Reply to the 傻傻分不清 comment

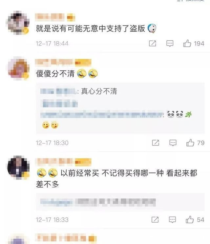tap(173, 143)
